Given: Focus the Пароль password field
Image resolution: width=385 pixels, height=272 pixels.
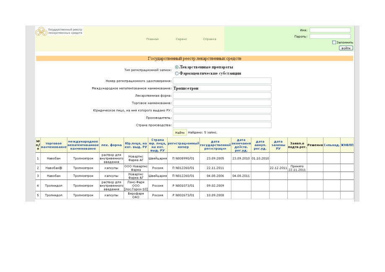Looking at the screenshot, I should coord(330,36).
